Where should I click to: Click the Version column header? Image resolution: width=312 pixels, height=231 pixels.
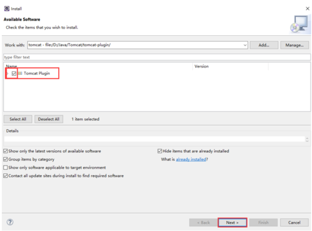(202, 66)
